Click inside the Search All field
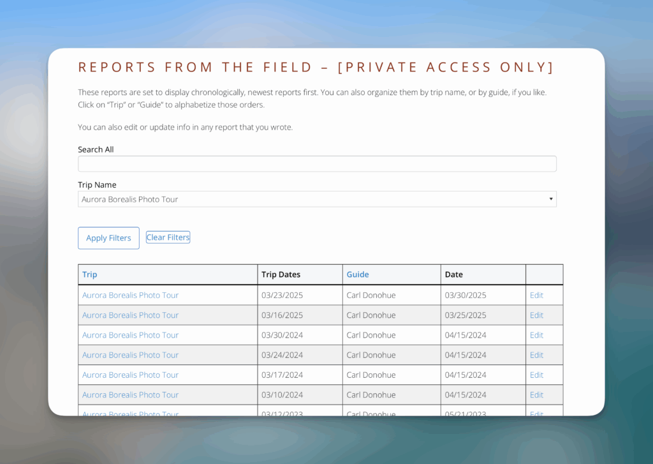Viewport: 653px width, 464px height. click(316, 163)
